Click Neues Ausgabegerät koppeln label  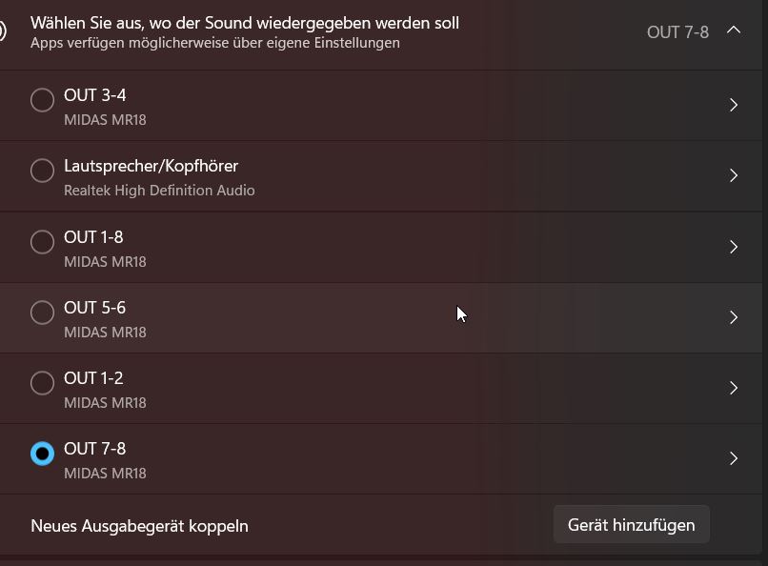139,526
